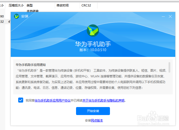Minimize the installer window
Screen dimensions: 179x130
[163, 16]
